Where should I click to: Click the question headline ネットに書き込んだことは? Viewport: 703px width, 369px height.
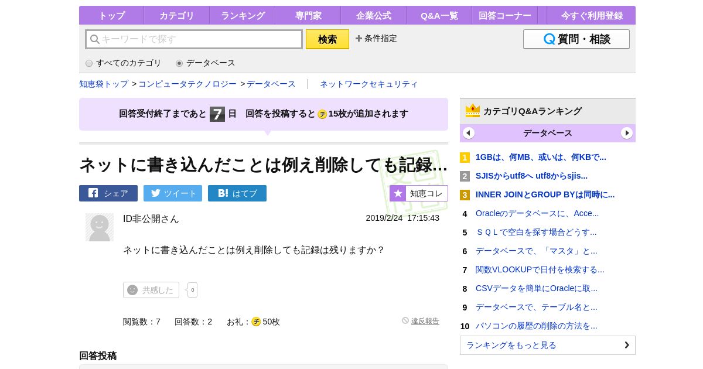tap(264, 165)
